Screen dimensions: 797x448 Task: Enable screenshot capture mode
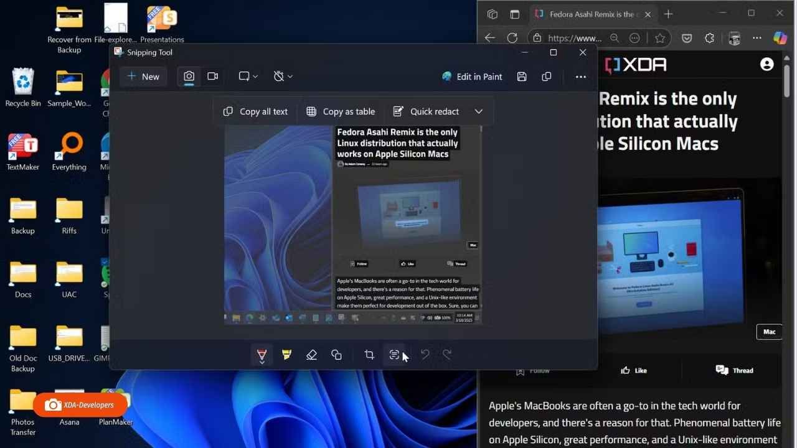point(189,76)
